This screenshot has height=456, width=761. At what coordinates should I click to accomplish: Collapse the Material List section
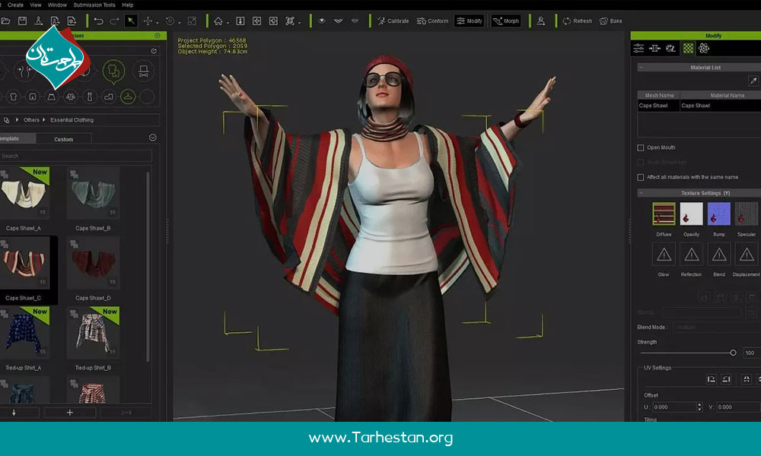point(641,68)
